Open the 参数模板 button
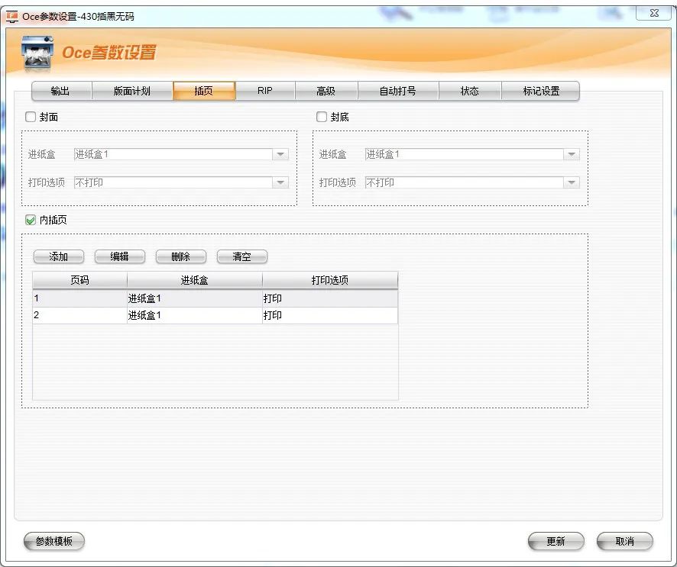 click(x=54, y=541)
